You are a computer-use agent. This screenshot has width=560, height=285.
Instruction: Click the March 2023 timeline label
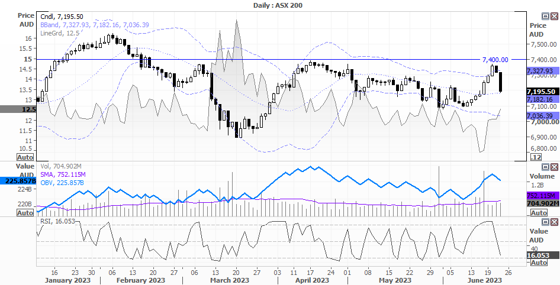tap(229, 280)
